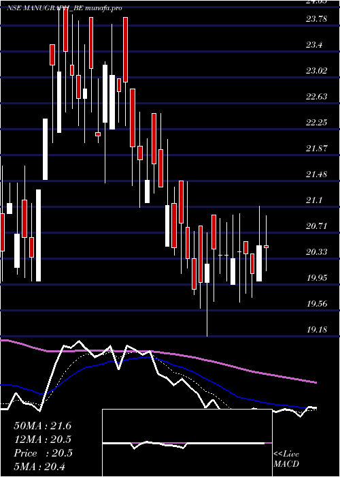Click the 19.18 price axis label
The image size is (340, 477).
click(x=317, y=329)
